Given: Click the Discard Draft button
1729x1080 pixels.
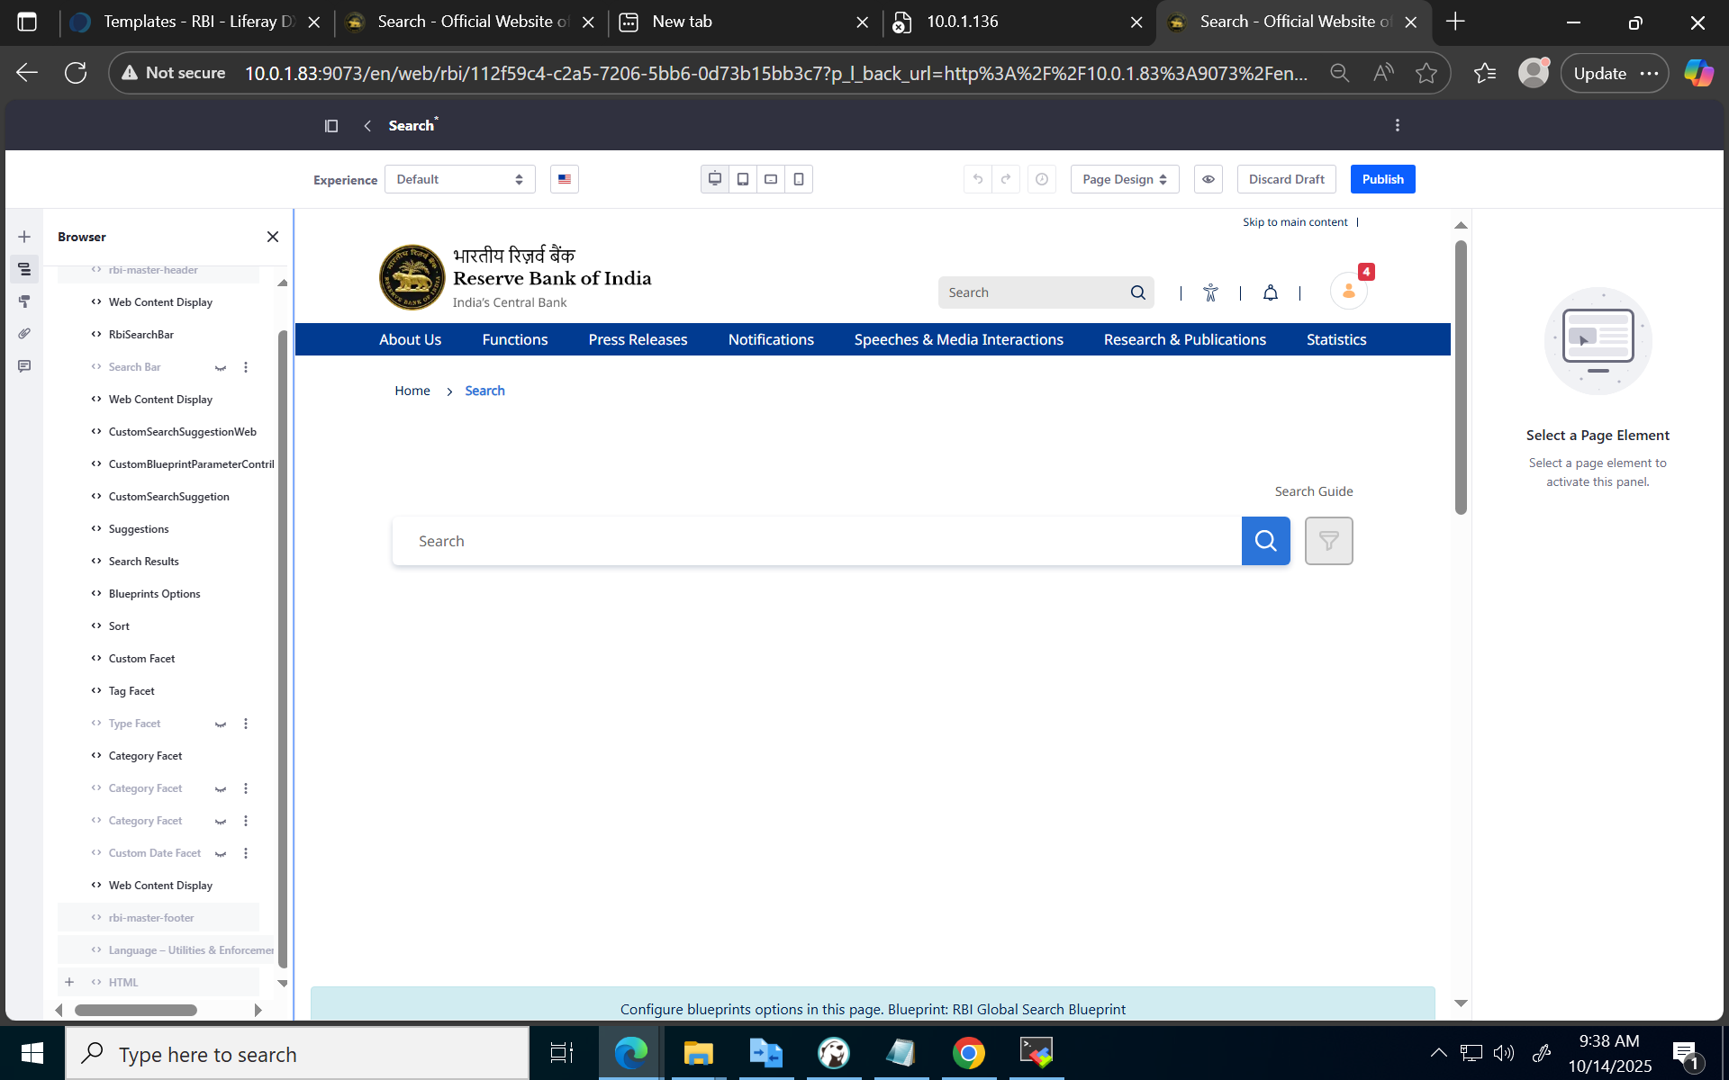Looking at the screenshot, I should (x=1286, y=179).
